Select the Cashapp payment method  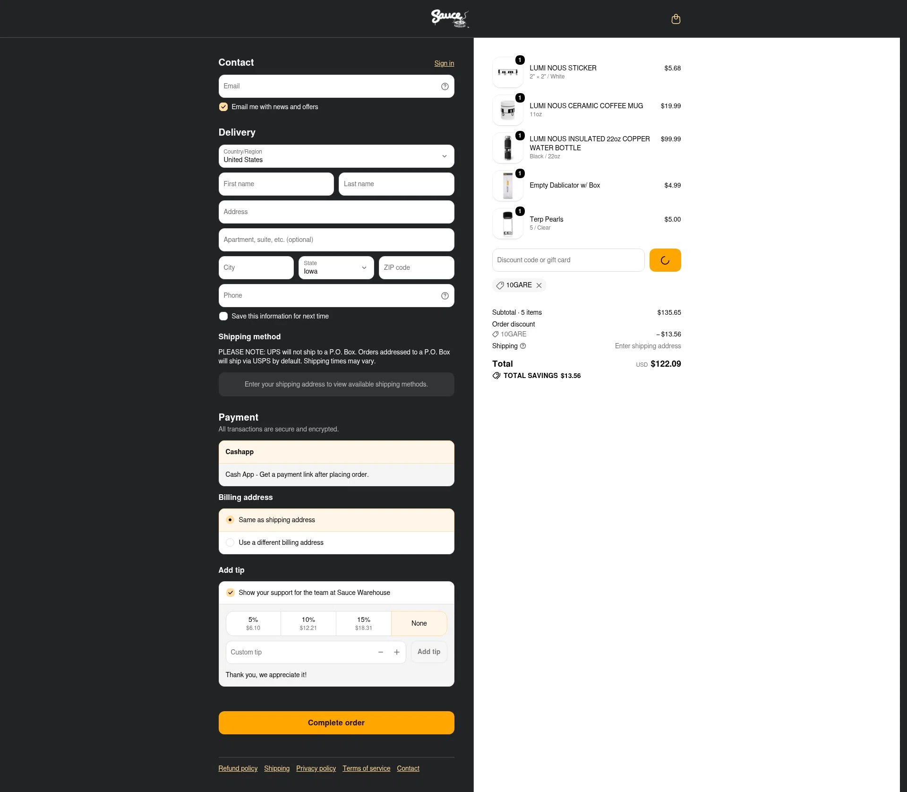pyautogui.click(x=336, y=452)
